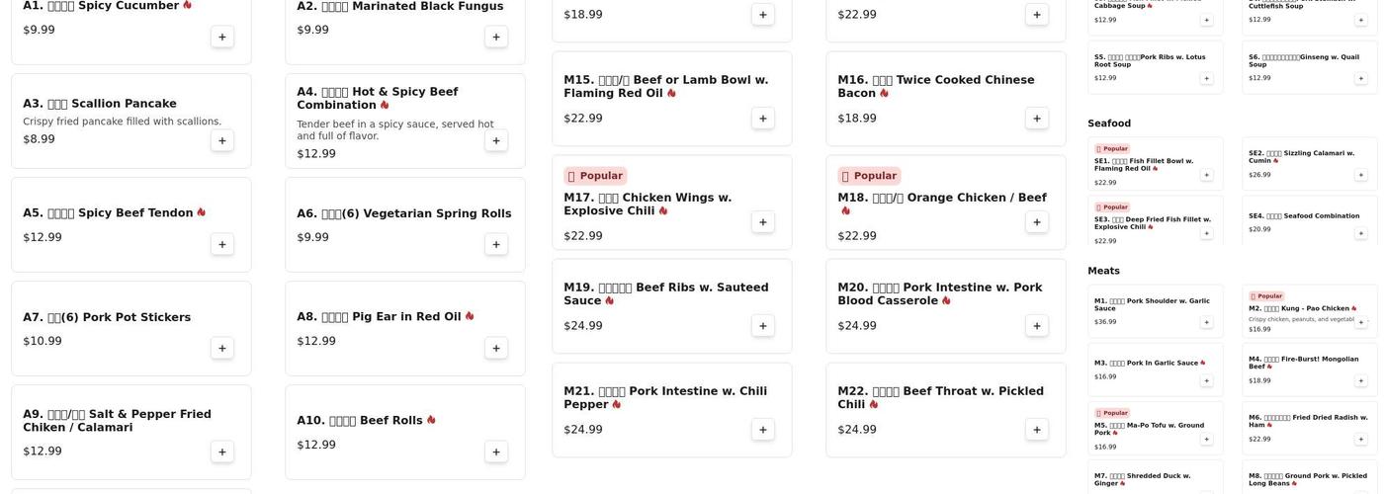Add A6 Vegetarian Spring Rolls to order
This screenshot has height=494, width=1384.
point(496,244)
